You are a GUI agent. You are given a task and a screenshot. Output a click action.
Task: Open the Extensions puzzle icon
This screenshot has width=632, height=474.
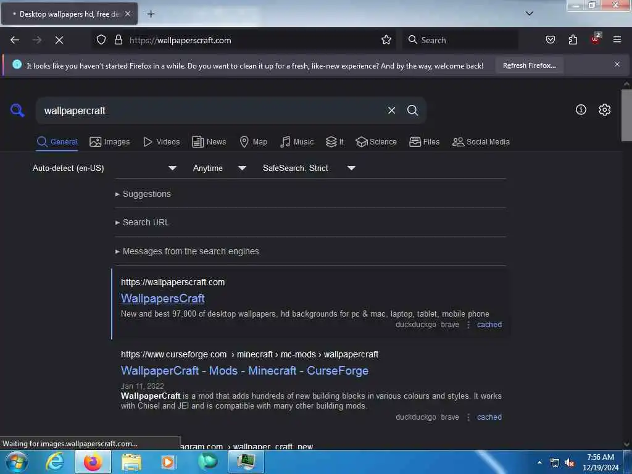point(573,40)
